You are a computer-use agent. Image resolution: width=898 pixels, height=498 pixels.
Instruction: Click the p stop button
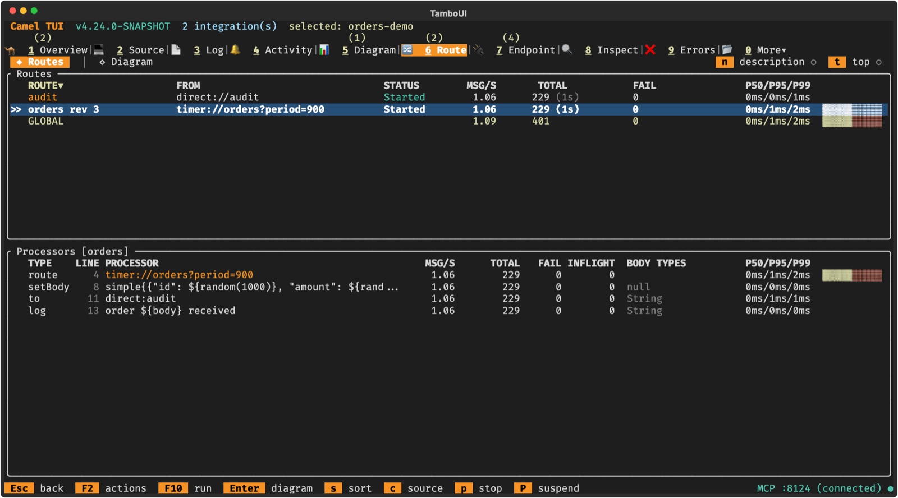point(478,488)
